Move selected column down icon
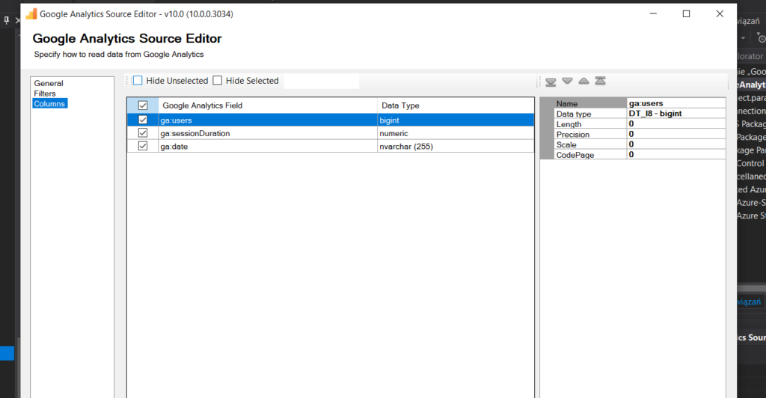The height and width of the screenshot is (398, 766). (567, 81)
